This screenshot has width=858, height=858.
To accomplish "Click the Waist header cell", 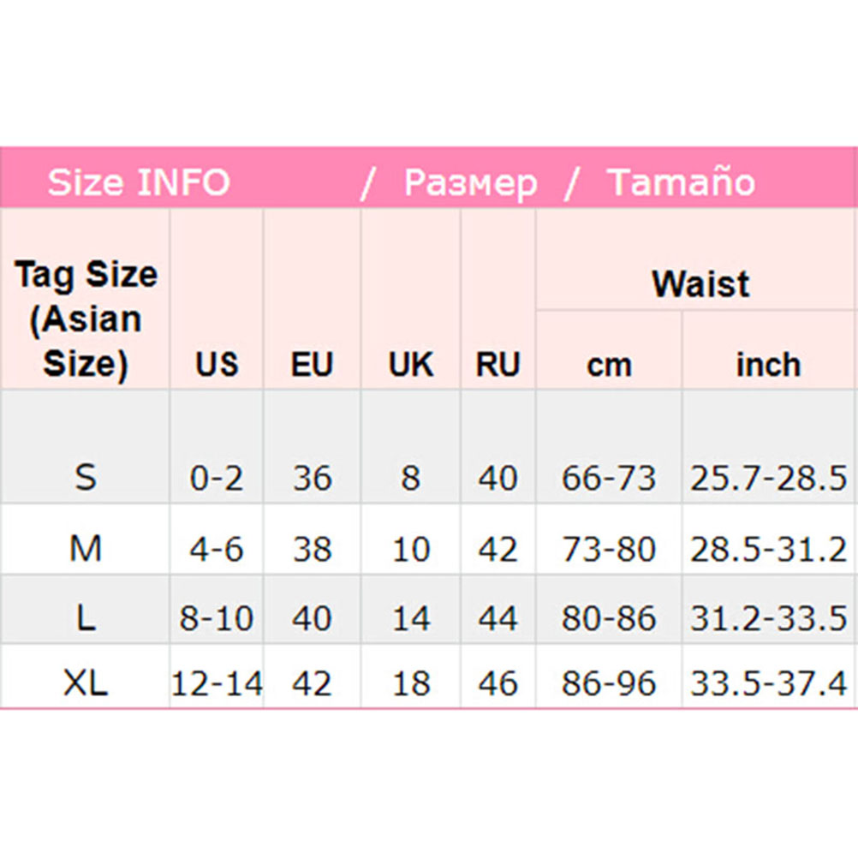I will pyautogui.click(x=700, y=283).
